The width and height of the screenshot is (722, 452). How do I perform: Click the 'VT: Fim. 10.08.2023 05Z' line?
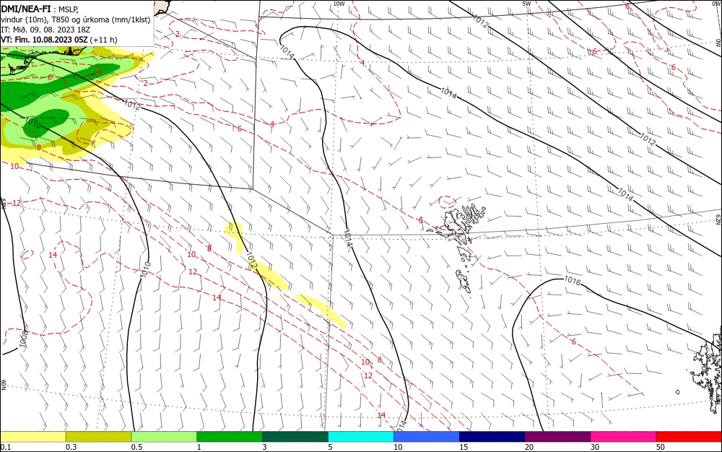click(44, 40)
